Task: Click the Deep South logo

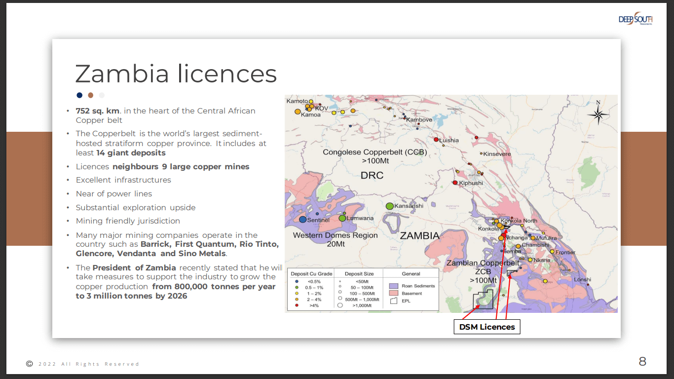Action: 636,19
